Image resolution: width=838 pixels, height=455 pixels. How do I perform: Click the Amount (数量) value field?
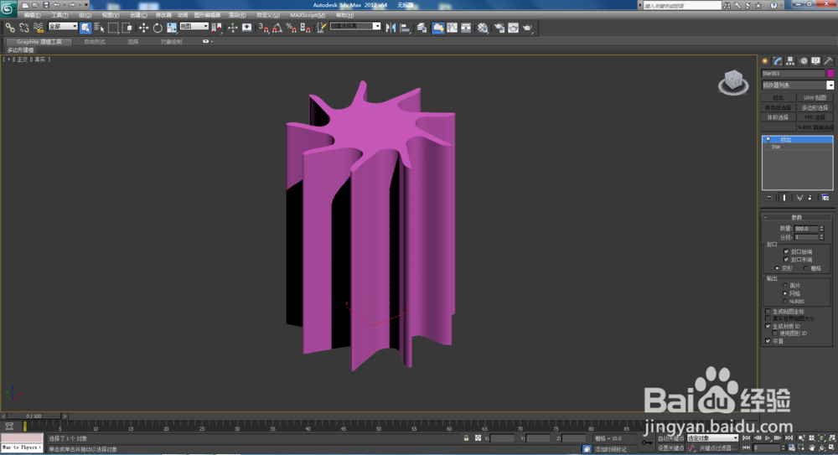806,228
